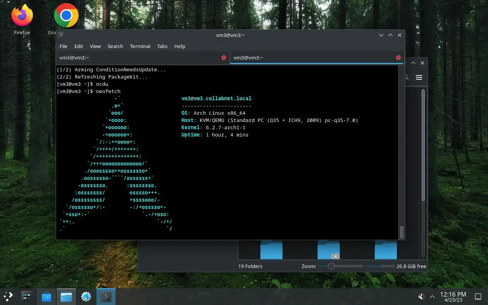Click the 'ncdu' command prompt line
The image size is (488, 305).
(82, 84)
